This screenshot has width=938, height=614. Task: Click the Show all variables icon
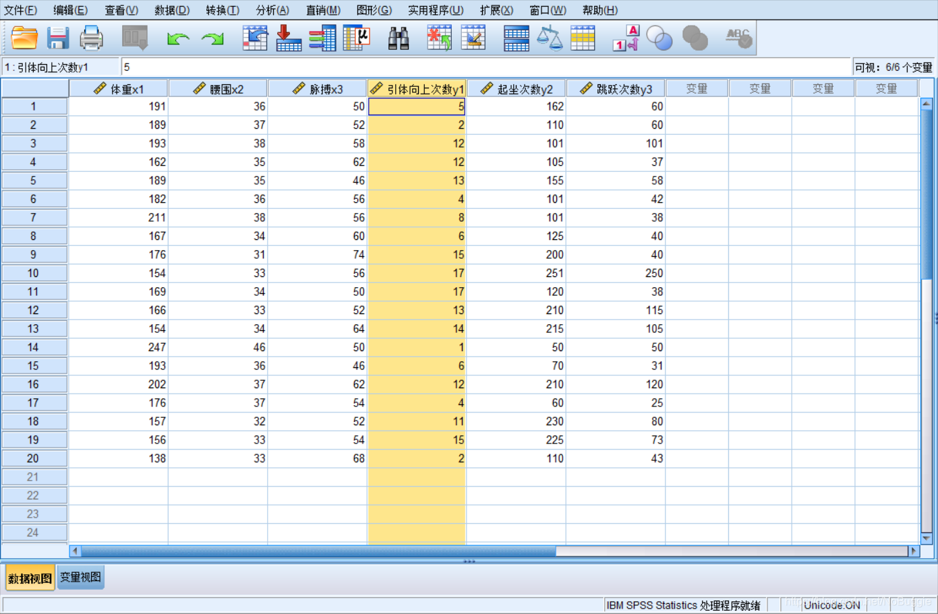[x=695, y=38]
